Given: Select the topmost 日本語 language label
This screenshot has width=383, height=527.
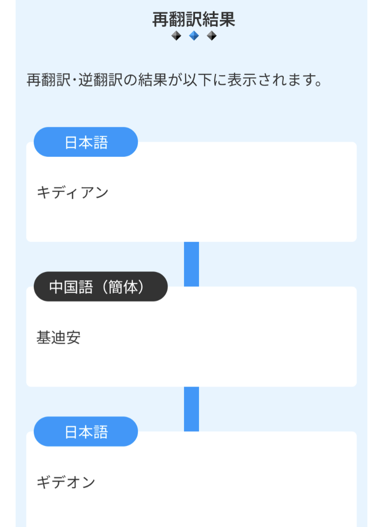Looking at the screenshot, I should pos(86,142).
